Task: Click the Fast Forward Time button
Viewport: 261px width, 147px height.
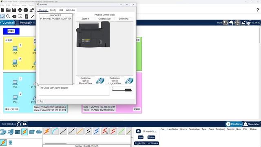Action: [x=25, y=124]
